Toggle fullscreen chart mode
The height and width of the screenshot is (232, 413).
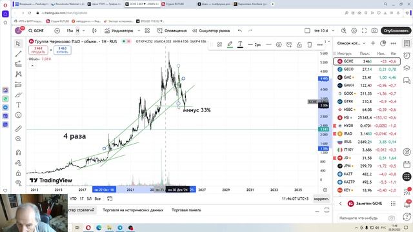tap(364, 31)
